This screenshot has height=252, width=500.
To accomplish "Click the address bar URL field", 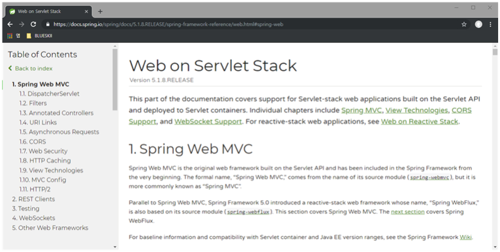I will [252, 24].
